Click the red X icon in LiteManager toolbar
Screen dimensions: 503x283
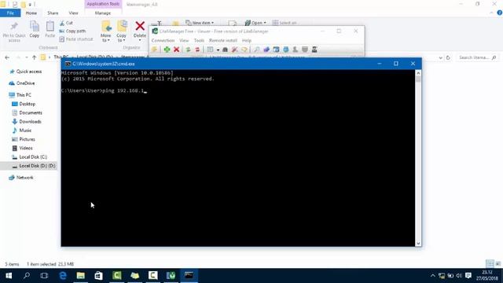[x=176, y=50]
